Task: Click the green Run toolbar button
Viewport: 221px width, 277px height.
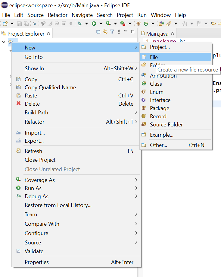Action: tap(94, 24)
